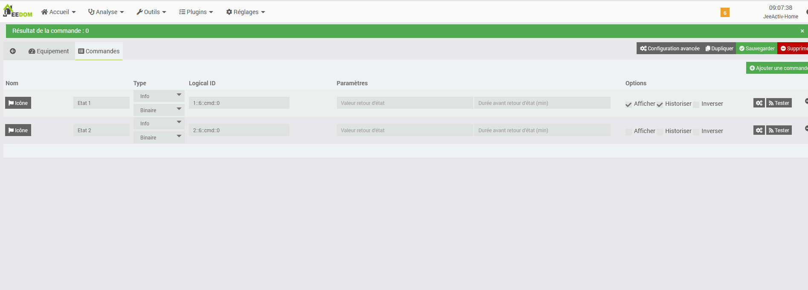Image resolution: width=808 pixels, height=290 pixels.
Task: Open the Réglages menu
Action: point(246,12)
